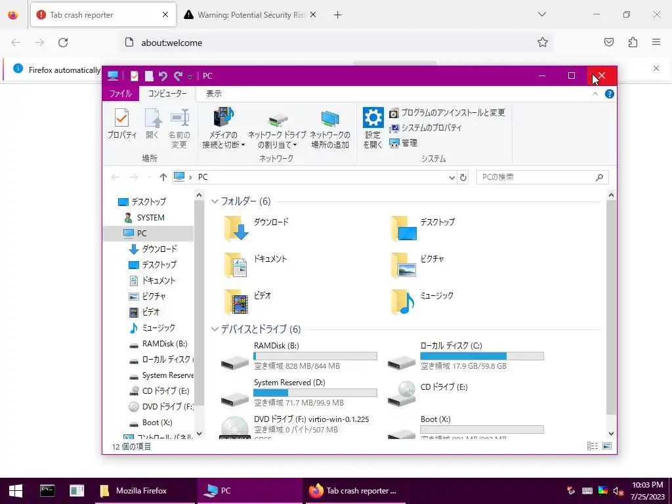Select System Reserved (D:) drive
672x504 pixels.
pos(299,393)
